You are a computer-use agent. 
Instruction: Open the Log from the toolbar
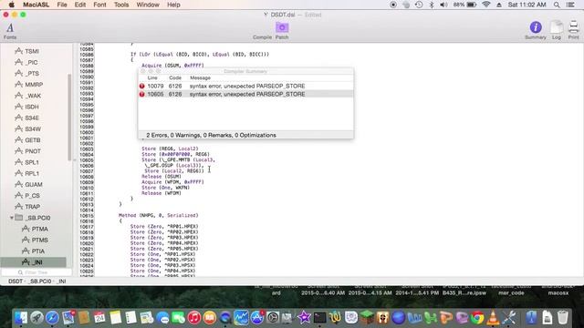click(x=557, y=30)
